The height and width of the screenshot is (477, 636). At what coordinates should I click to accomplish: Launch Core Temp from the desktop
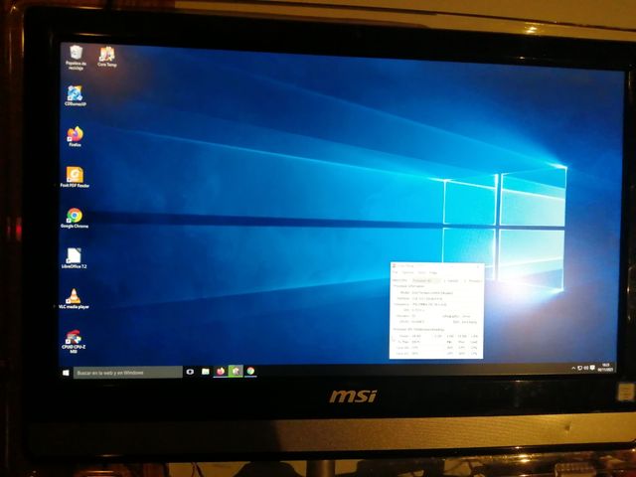[106, 54]
